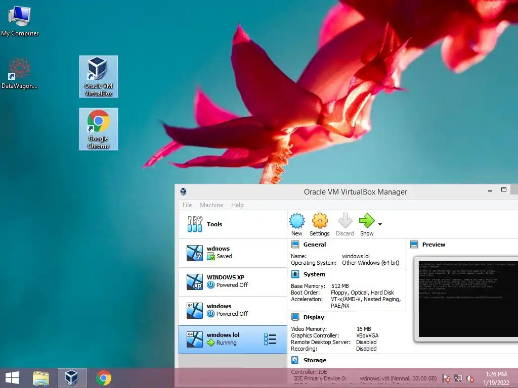Select the Oracle VM VirtualBox desktop shortcut

[99, 77]
